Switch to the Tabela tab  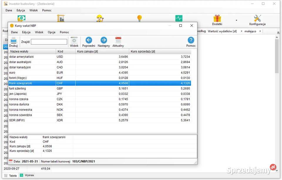pos(11,175)
